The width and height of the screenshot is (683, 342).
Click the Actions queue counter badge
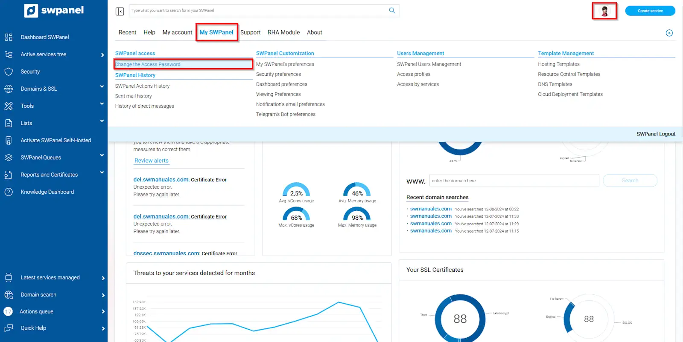pyautogui.click(x=8, y=312)
